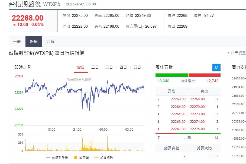Click the red outer-volume ratio bar
Image resolution: width=246 pixels, height=164 pixels.
coord(205,75)
